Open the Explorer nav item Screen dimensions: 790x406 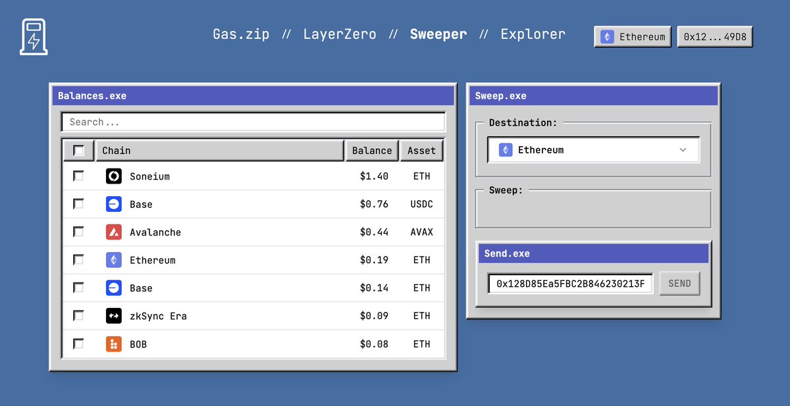tap(533, 34)
